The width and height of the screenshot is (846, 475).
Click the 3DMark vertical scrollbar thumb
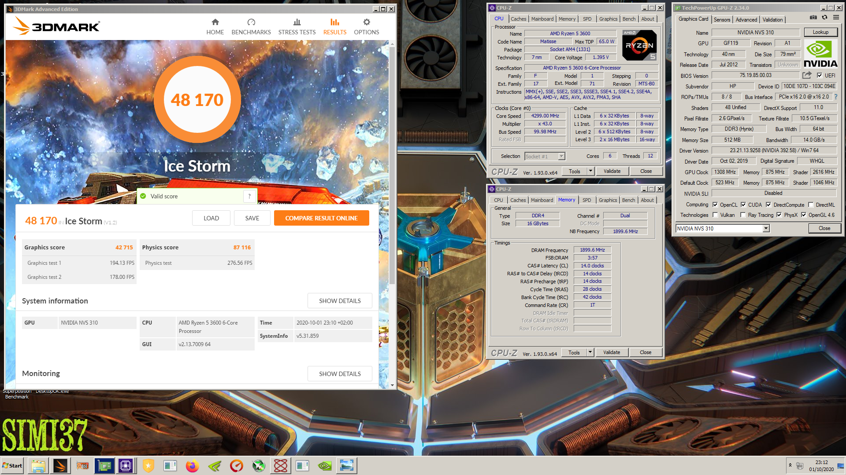(392, 165)
